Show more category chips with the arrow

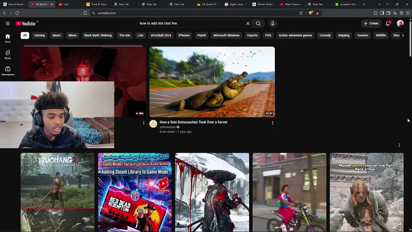[403, 35]
